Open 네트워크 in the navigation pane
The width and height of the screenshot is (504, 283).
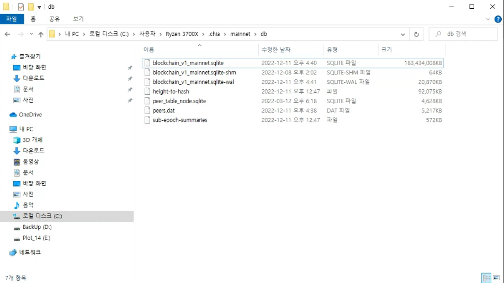[30, 252]
